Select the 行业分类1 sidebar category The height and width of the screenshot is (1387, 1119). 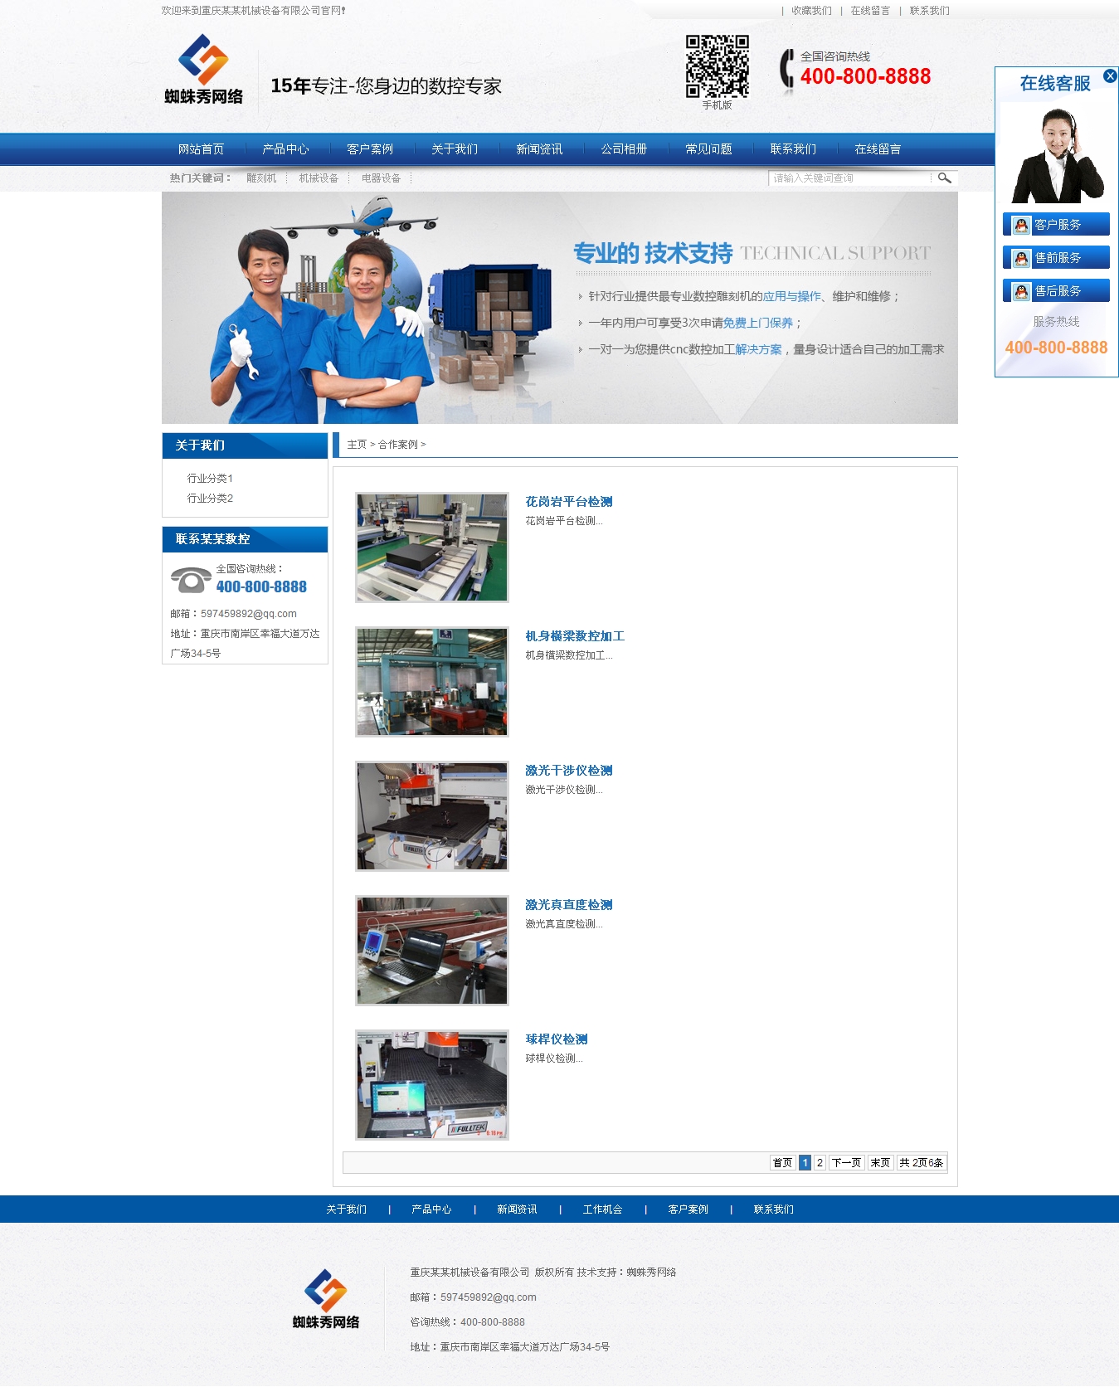pyautogui.click(x=210, y=479)
